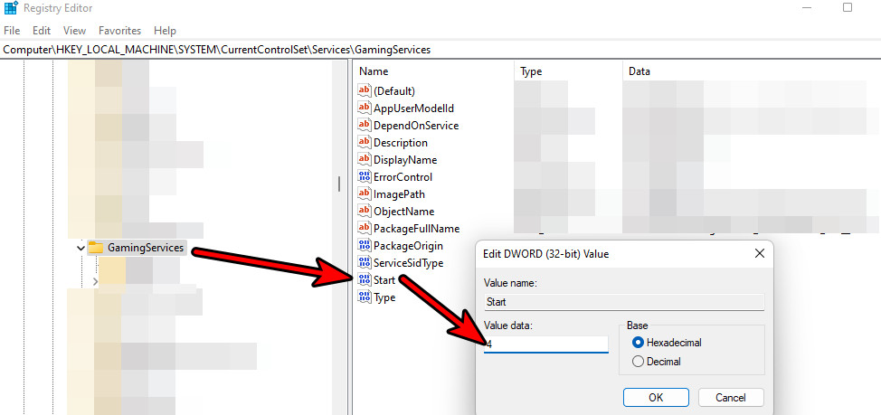This screenshot has width=881, height=415.
Task: Click the Description string value icon
Action: [365, 143]
